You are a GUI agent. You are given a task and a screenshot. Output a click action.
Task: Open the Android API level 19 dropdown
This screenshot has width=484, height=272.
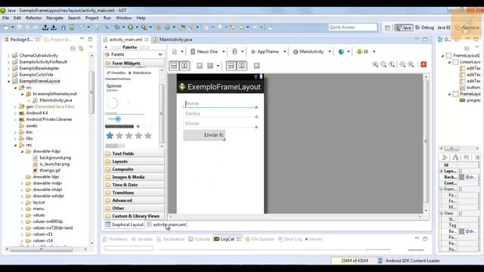365,51
